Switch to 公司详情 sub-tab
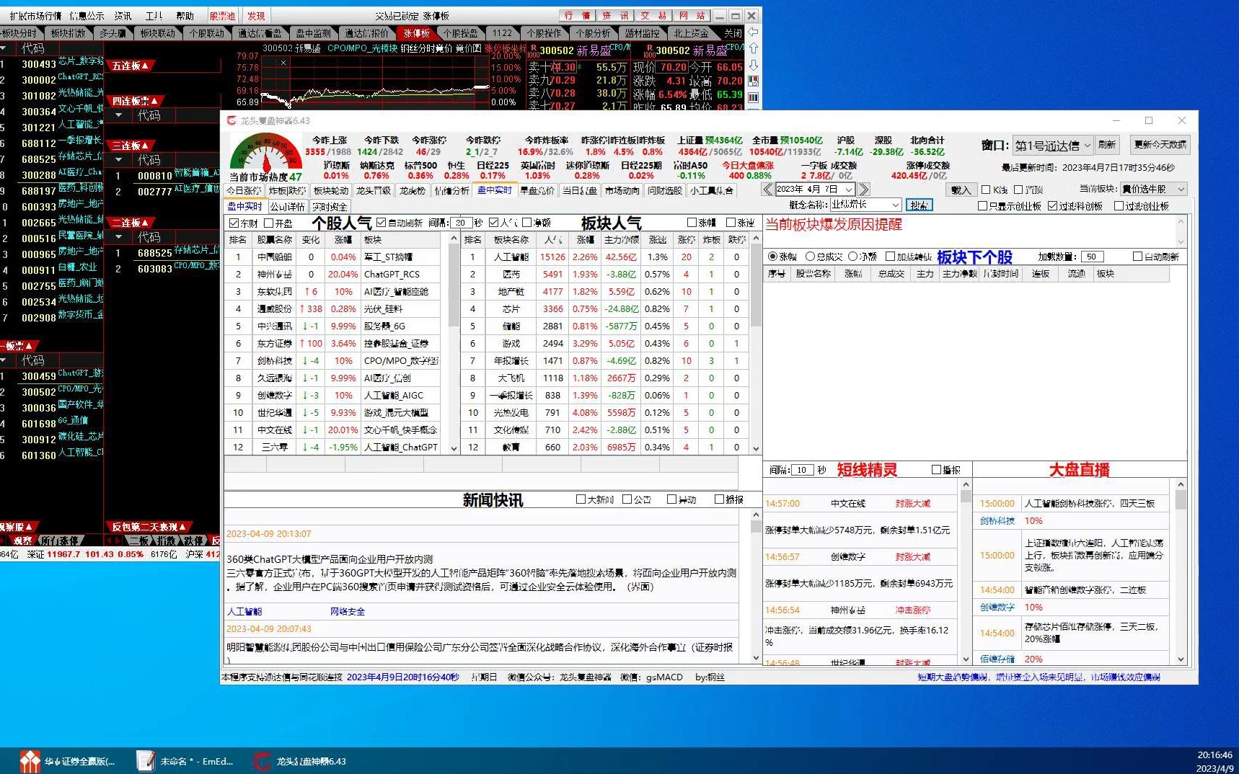 coord(288,206)
